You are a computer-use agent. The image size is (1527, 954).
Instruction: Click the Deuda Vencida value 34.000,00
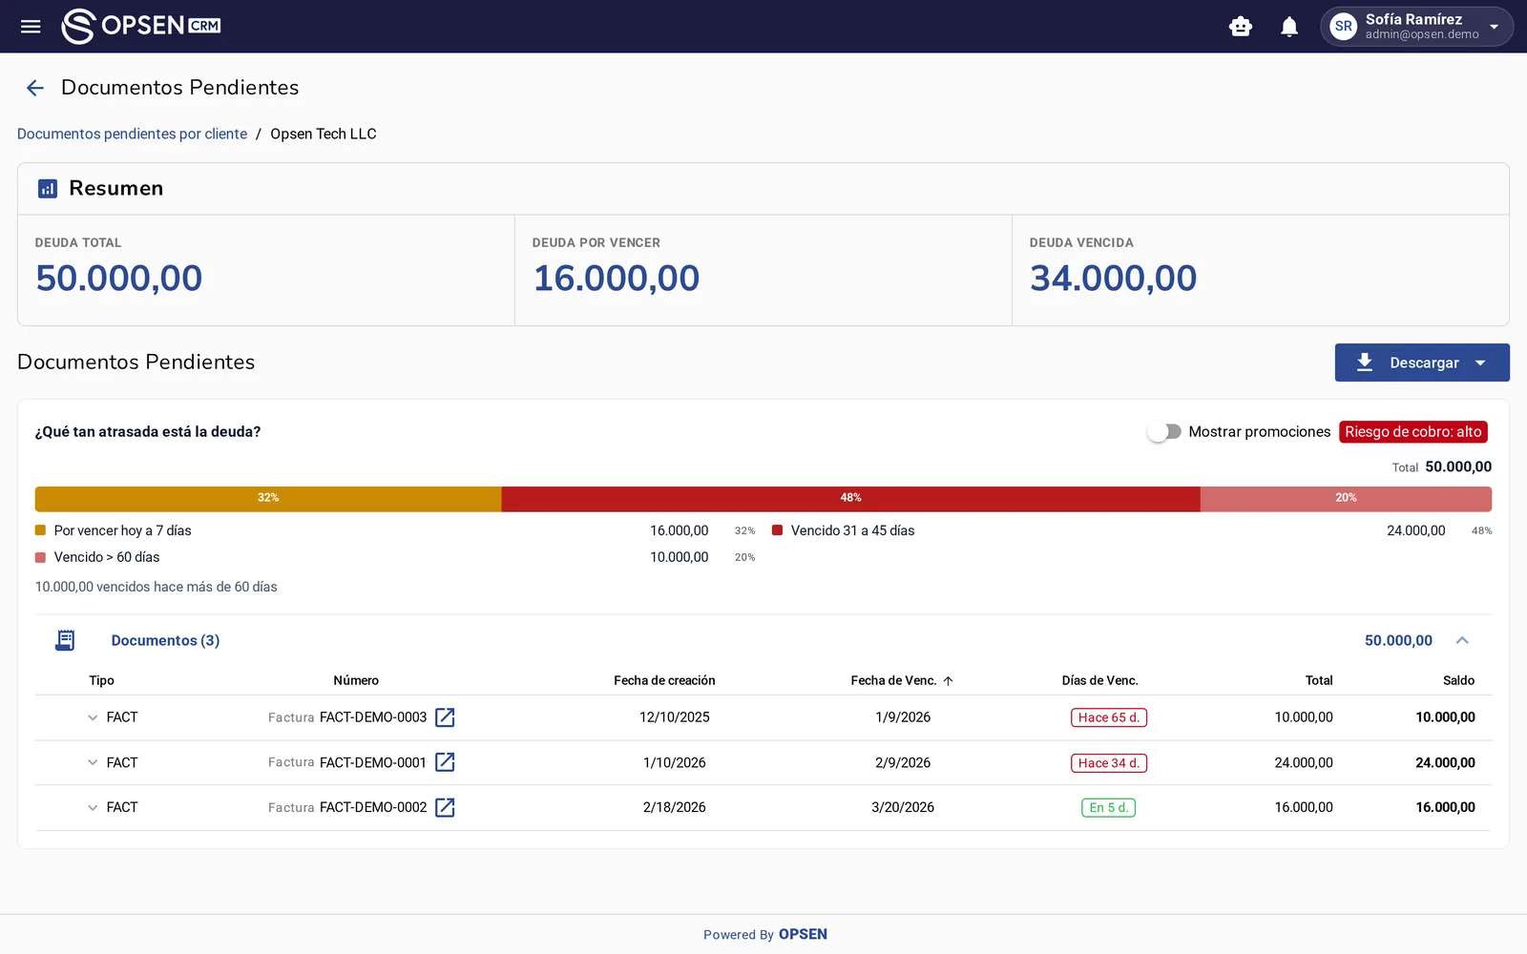click(1113, 279)
